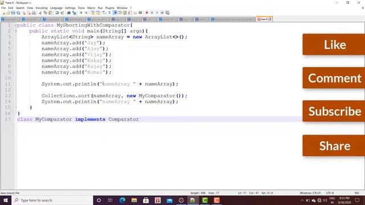Open the View menu
This screenshot has height=205, width=365.
click(x=30, y=8)
